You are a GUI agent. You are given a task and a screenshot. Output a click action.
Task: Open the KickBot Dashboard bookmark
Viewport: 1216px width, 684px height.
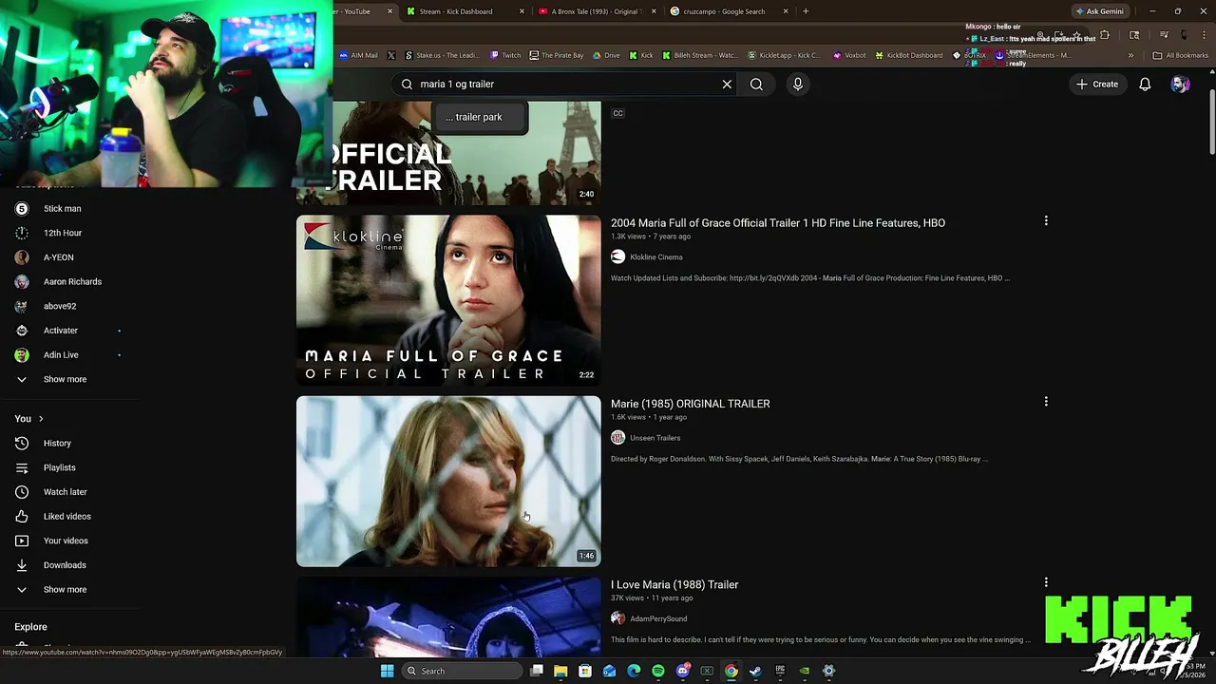pyautogui.click(x=908, y=55)
